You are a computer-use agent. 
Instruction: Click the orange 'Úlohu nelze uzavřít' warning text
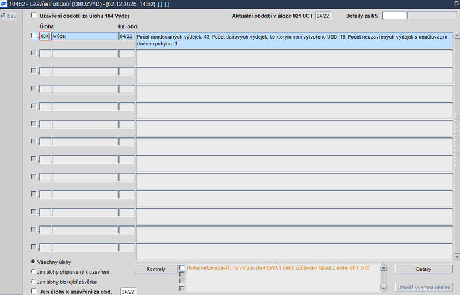(278, 268)
